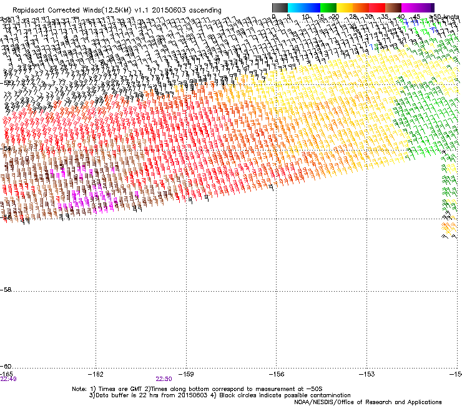
Task: Click the yellow 20–25 knots color bar segment
Action: (345, 7)
